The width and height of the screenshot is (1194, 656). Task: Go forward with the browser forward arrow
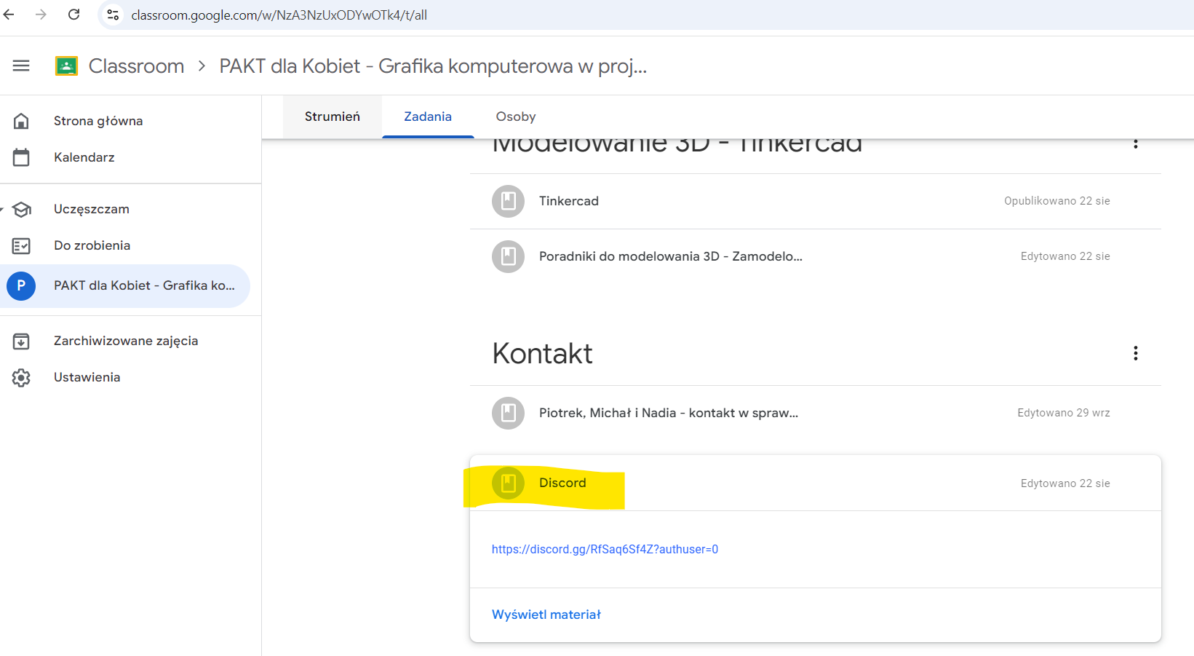click(41, 15)
